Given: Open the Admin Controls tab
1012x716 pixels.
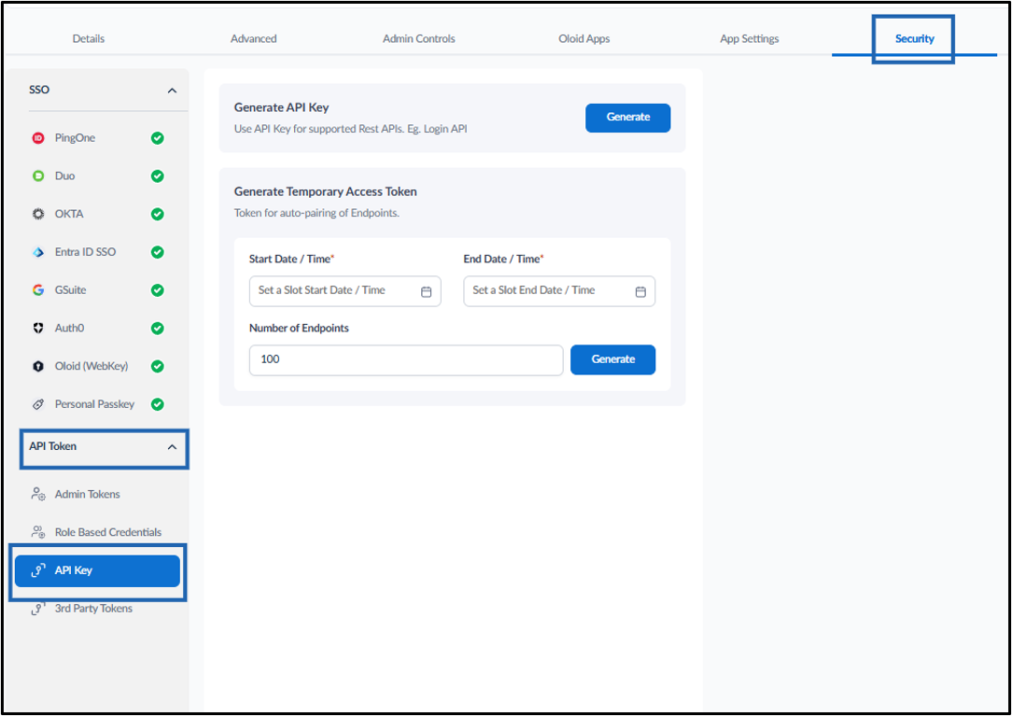Looking at the screenshot, I should click(x=419, y=38).
